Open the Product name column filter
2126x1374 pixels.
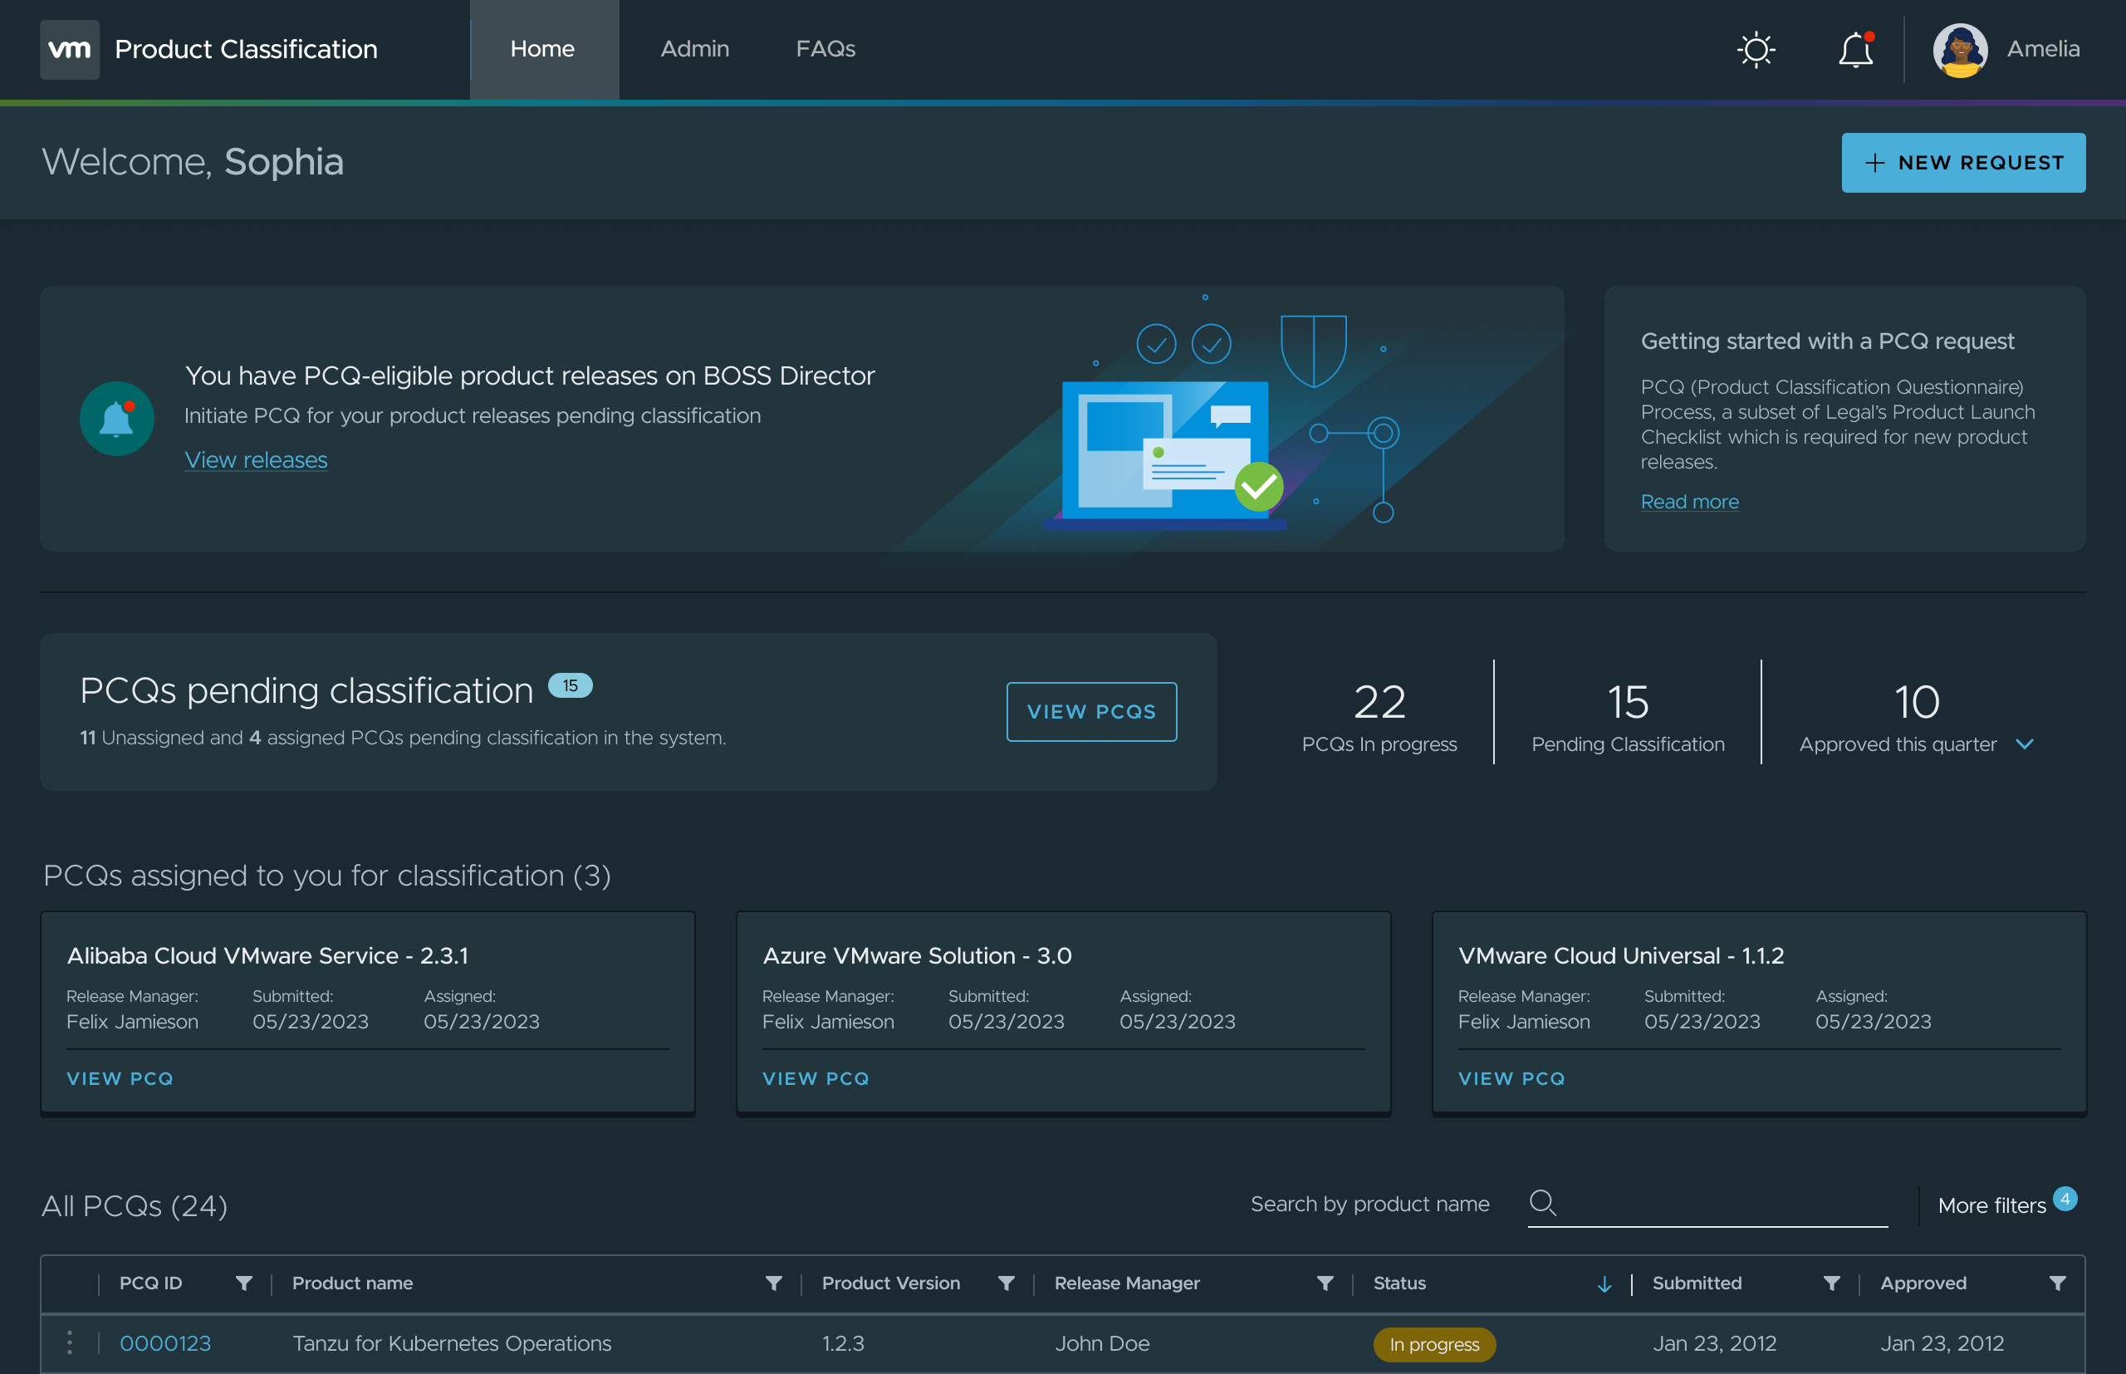point(772,1283)
